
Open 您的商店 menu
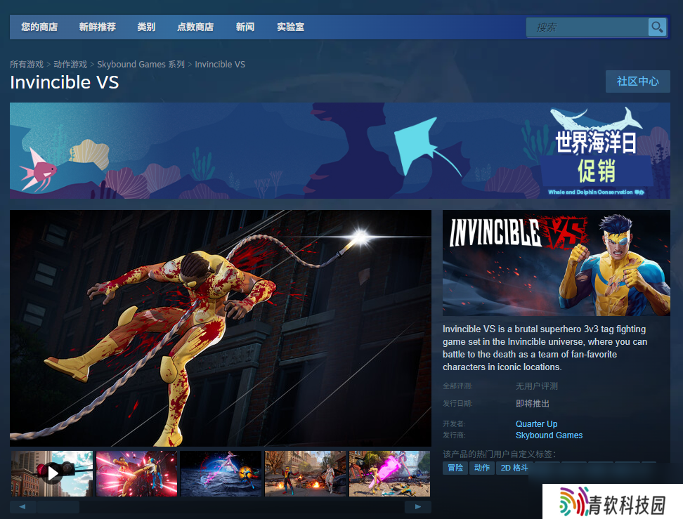click(x=39, y=27)
